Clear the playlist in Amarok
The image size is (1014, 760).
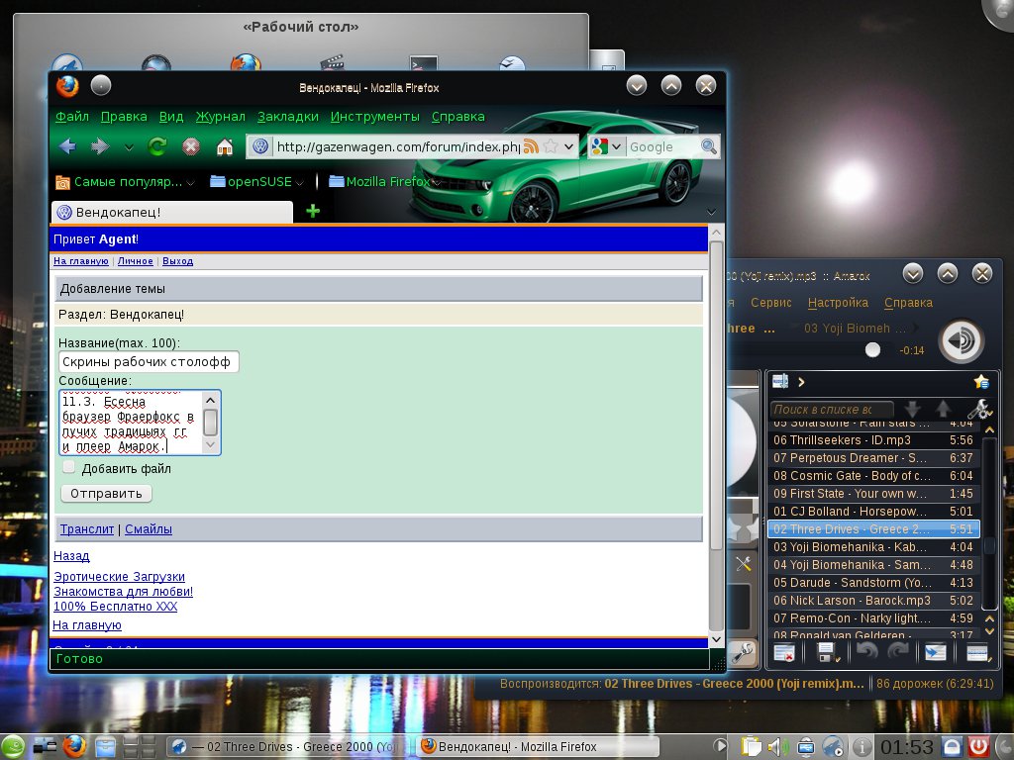click(784, 653)
